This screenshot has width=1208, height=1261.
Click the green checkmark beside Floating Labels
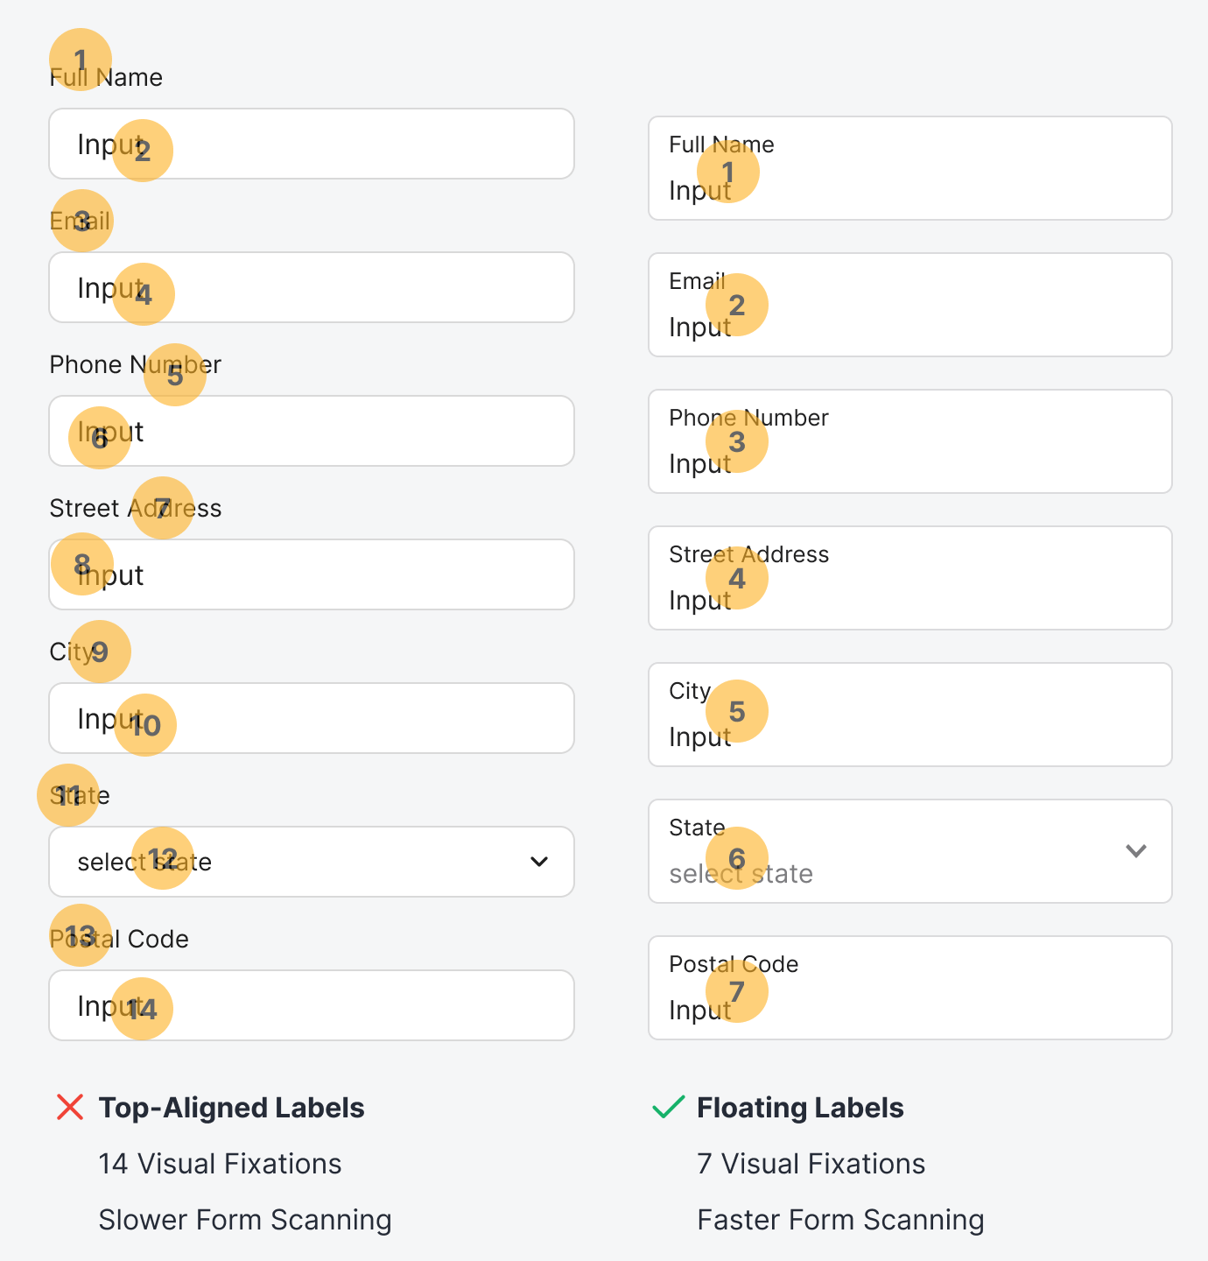[668, 1107]
